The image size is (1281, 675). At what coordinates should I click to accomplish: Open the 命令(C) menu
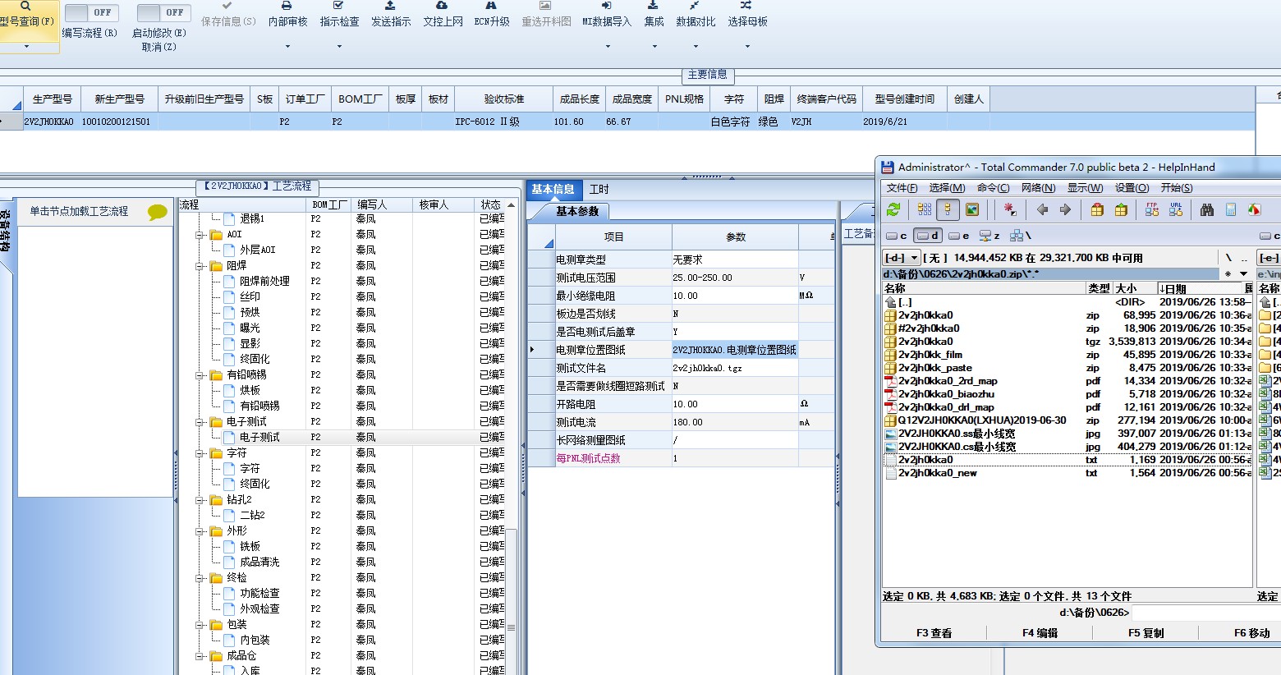click(x=994, y=188)
